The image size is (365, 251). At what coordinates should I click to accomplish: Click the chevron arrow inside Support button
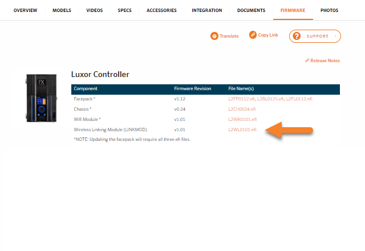pyautogui.click(x=335, y=36)
